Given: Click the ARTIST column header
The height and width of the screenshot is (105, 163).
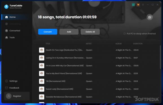Looking at the screenshot, I should click(x=89, y=43).
